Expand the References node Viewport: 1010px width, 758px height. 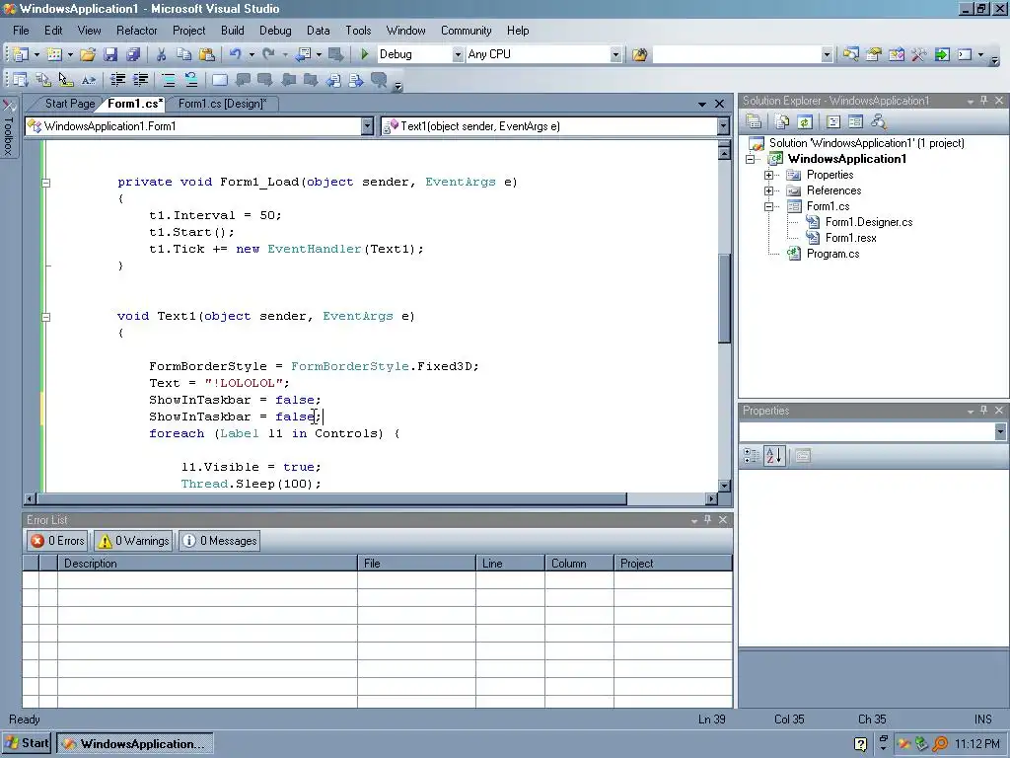click(x=768, y=190)
